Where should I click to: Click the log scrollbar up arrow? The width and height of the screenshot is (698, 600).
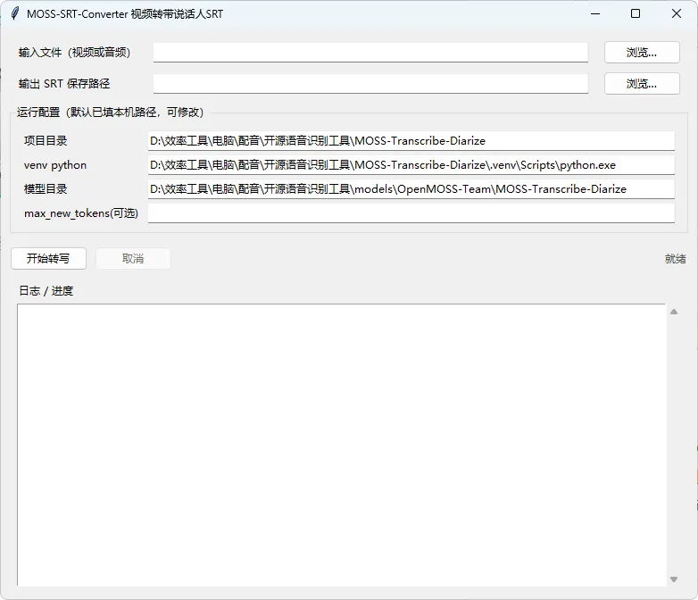click(674, 312)
